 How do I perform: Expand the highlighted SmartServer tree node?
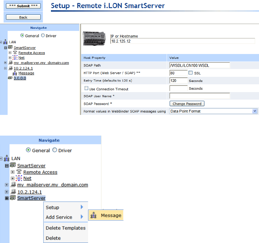(7, 198)
